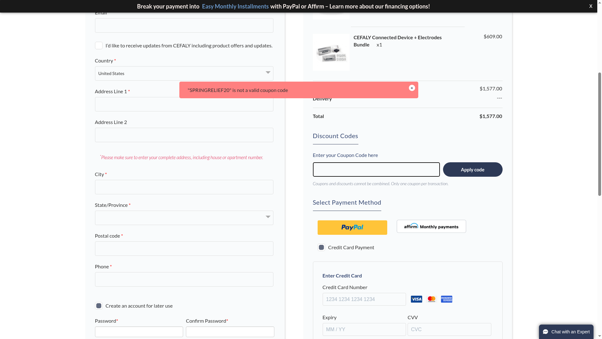Open Chat with an Expert widget
This screenshot has height=339, width=602.
pos(566,332)
